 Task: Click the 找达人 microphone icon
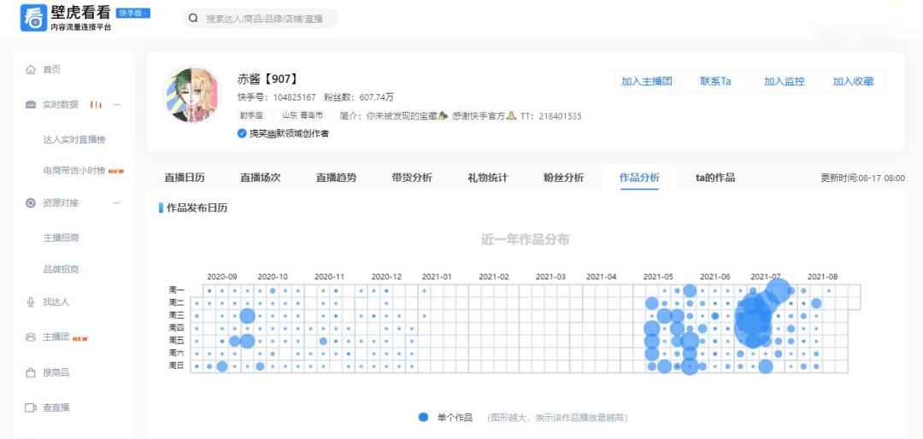tap(31, 301)
